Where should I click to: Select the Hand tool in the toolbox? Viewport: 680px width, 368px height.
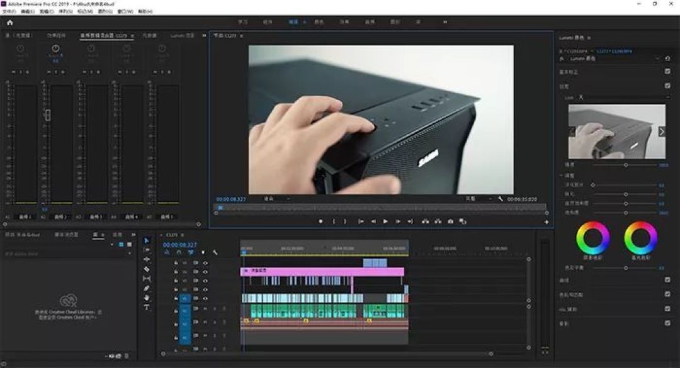(x=147, y=298)
